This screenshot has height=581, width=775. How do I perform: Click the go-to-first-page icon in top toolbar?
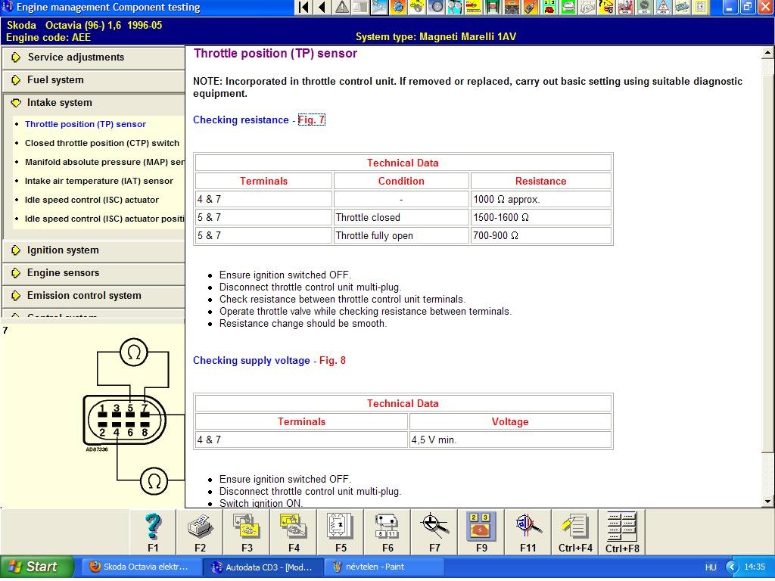click(304, 7)
